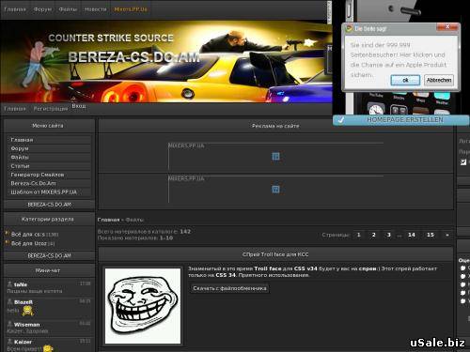The width and height of the screenshot is (470, 352).
Task: Go to page 14 in pagination
Action: [x=412, y=235]
